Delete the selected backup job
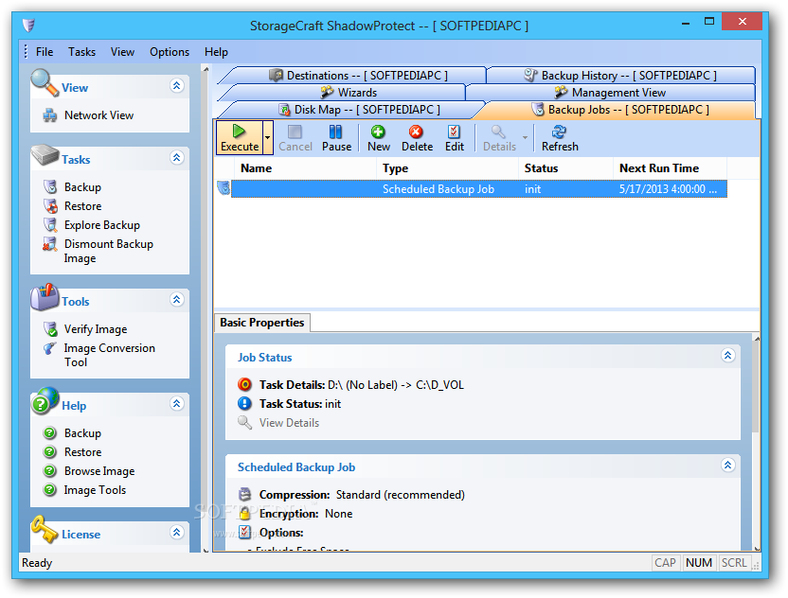Viewport: 788px width, 598px height. (417, 138)
